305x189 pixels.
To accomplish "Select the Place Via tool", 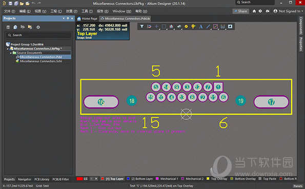I will point(193,27).
